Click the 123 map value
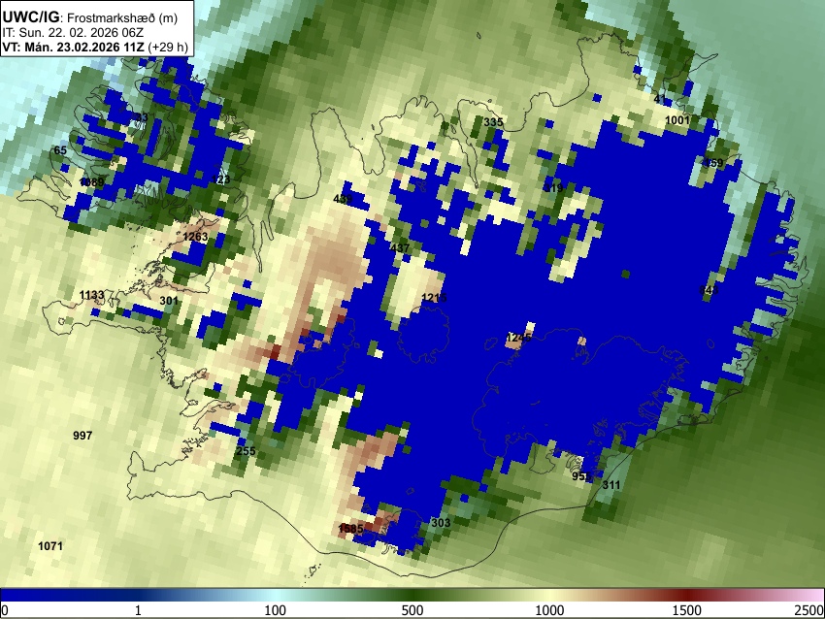 (220, 179)
